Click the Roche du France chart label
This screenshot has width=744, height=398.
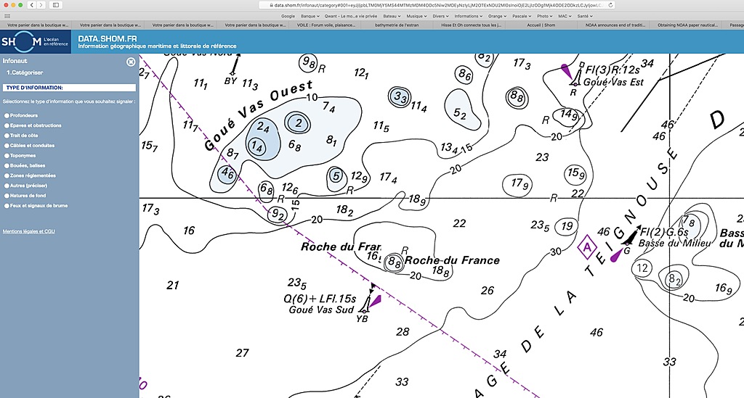452,260
